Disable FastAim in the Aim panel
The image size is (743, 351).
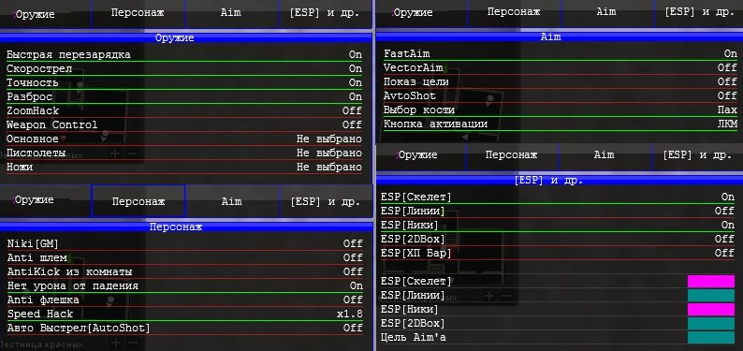(x=561, y=54)
